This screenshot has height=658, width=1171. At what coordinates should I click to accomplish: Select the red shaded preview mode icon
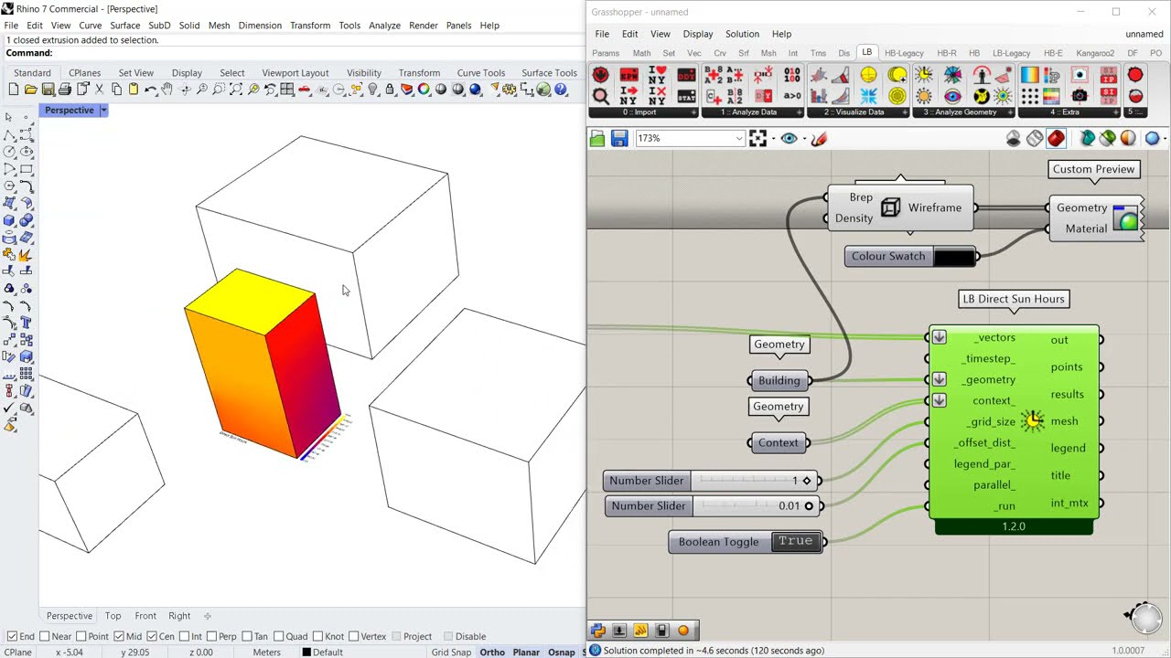click(x=1056, y=138)
